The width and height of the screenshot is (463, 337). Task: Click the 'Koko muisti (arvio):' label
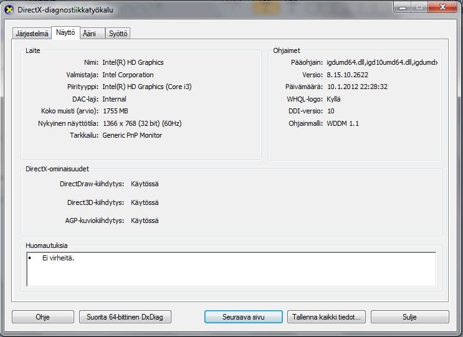click(70, 111)
